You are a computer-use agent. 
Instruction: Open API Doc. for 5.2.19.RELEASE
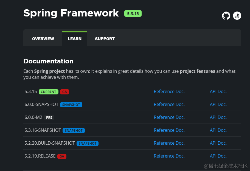pyautogui.click(x=218, y=156)
